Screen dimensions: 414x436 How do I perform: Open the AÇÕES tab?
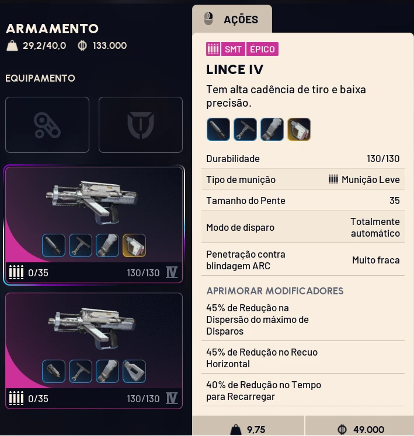coord(232,19)
